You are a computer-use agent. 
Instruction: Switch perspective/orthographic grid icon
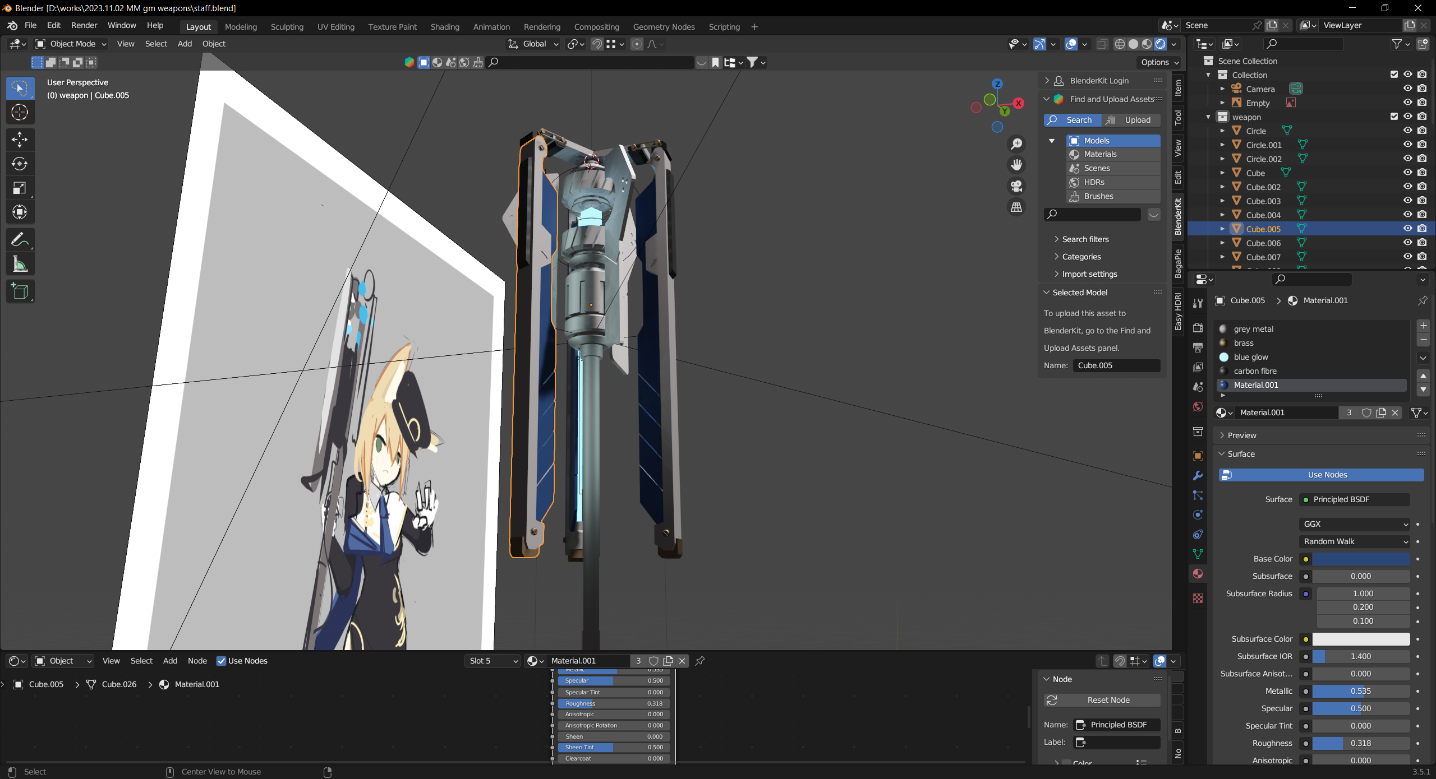pos(1016,207)
